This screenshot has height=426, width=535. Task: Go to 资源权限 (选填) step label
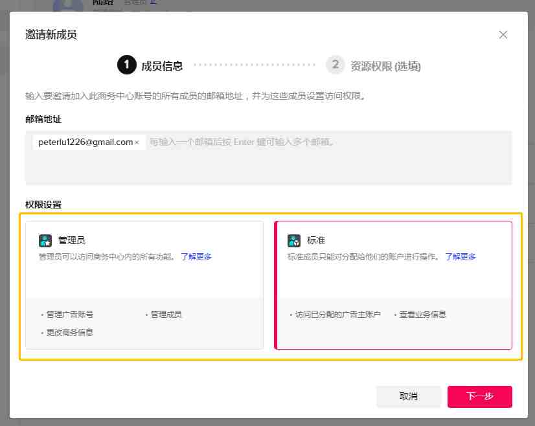[385, 65]
